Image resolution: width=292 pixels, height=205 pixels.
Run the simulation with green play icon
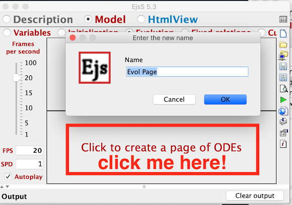click(283, 100)
